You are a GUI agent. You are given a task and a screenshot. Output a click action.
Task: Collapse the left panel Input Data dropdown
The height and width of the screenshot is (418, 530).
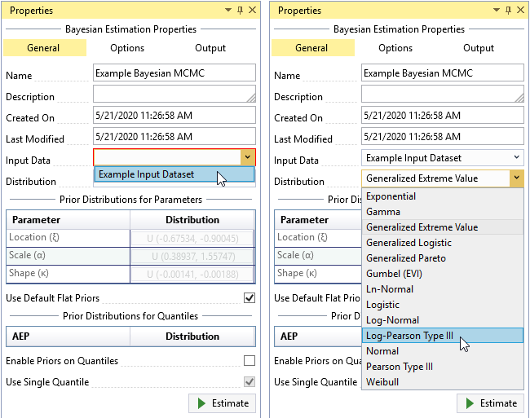(248, 157)
